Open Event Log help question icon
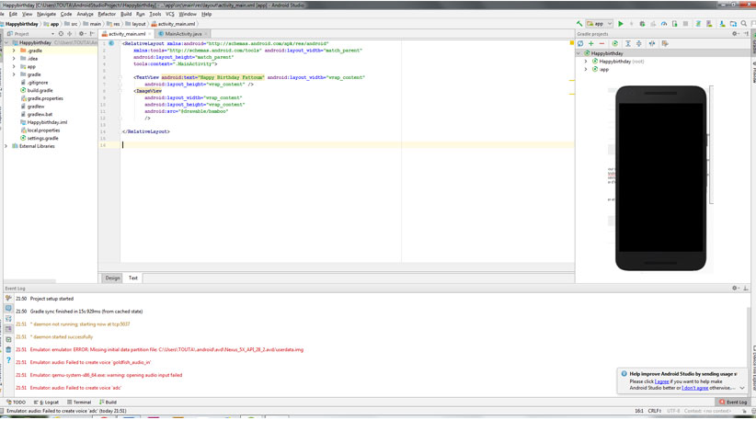 tap(8, 360)
